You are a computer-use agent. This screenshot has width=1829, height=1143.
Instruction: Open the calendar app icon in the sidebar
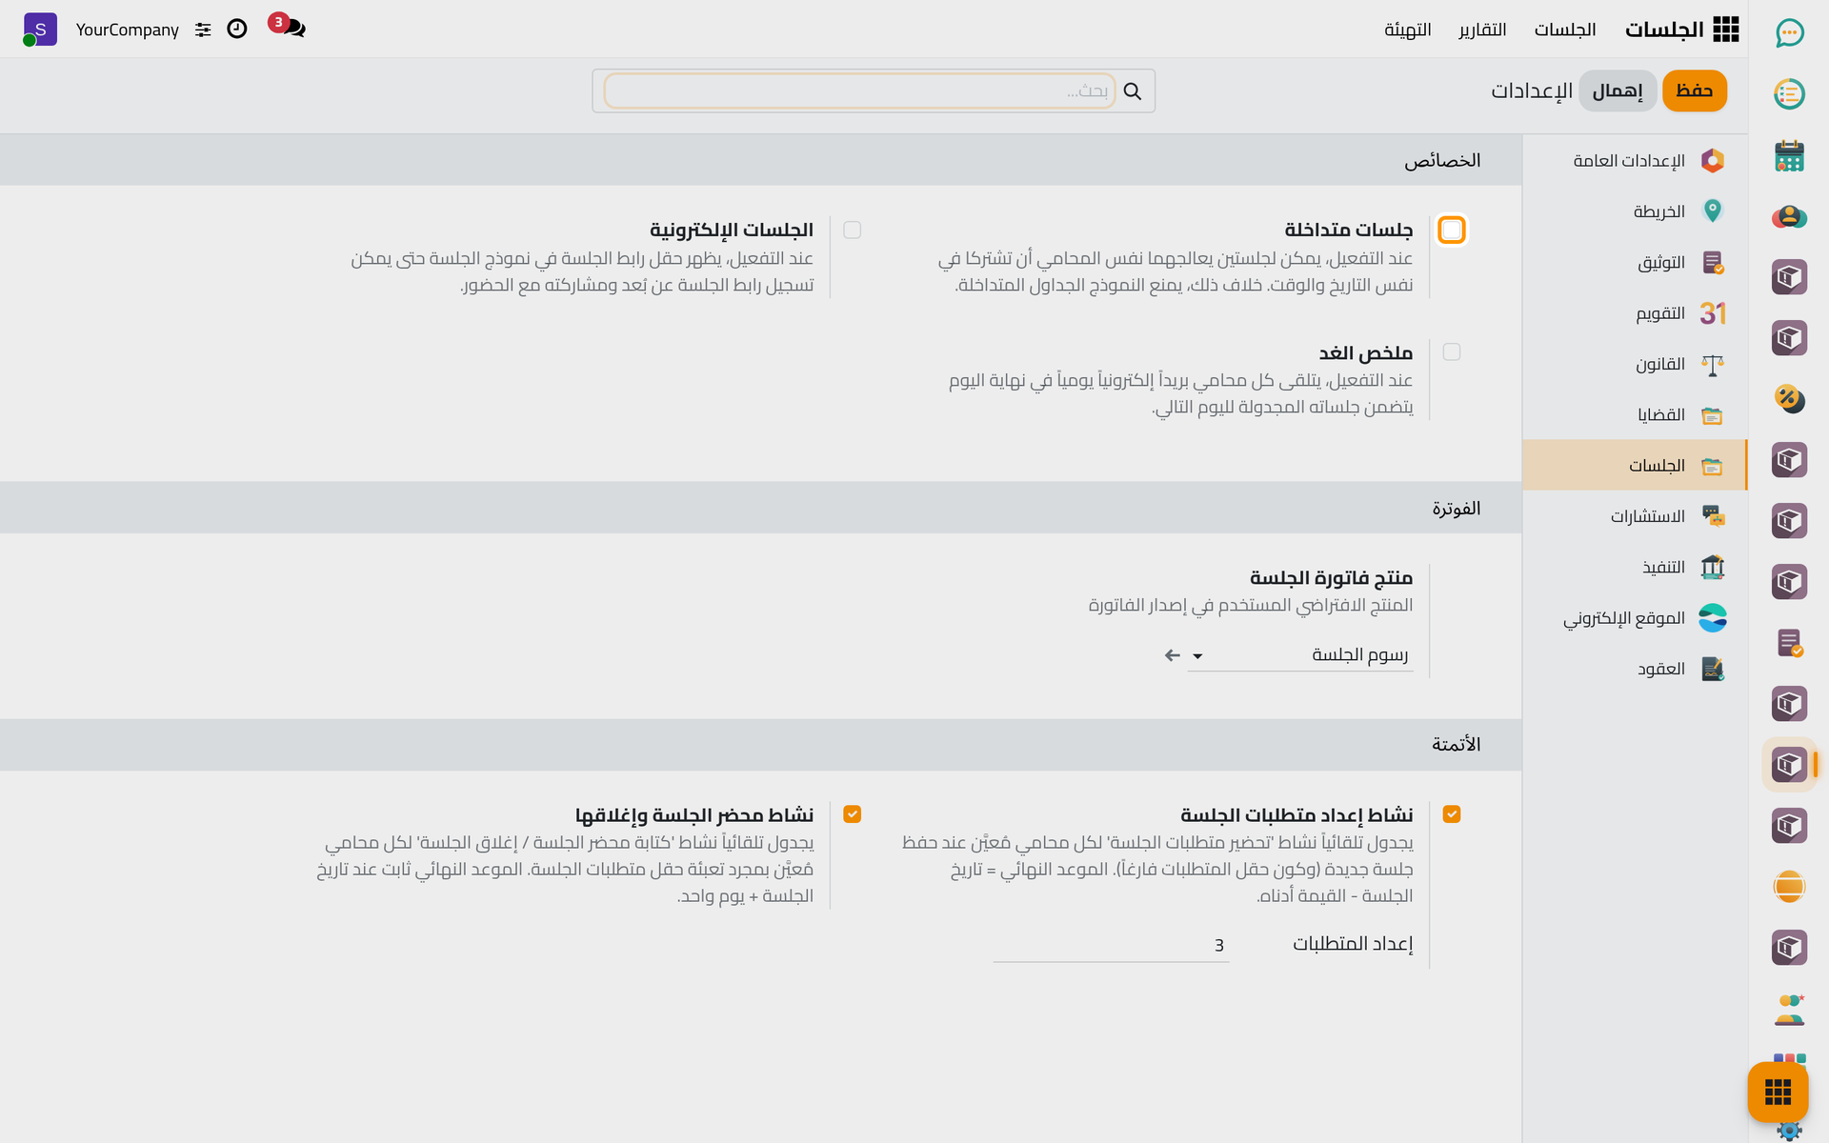coord(1789,155)
